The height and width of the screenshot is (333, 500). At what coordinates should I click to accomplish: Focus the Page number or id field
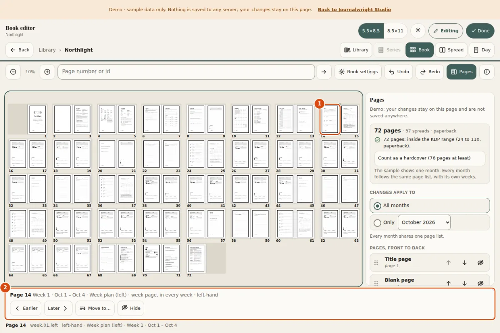click(x=186, y=72)
